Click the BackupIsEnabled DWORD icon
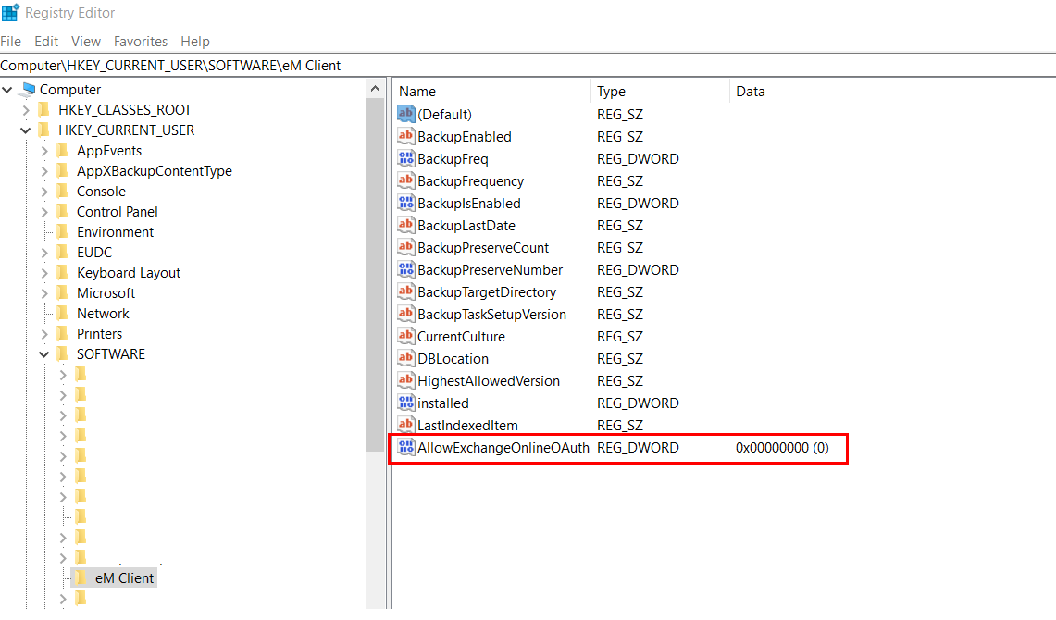1056x620 pixels. [405, 203]
